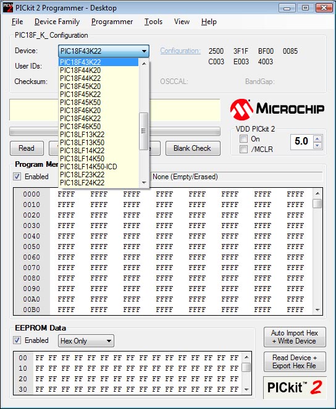Click the Microchip logo
Viewport: 336px width, 409px height.
pyautogui.click(x=277, y=109)
